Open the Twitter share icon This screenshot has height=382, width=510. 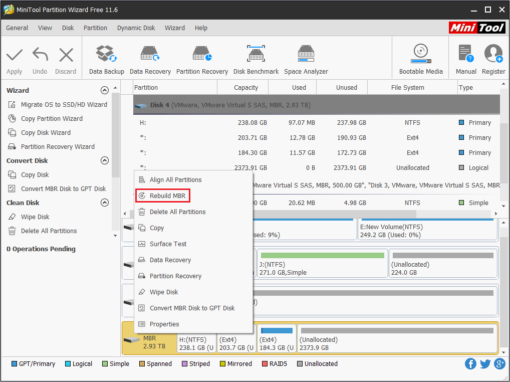[x=485, y=364]
